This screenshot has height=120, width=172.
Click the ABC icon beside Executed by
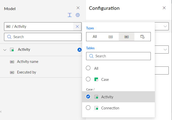click(x=12, y=73)
